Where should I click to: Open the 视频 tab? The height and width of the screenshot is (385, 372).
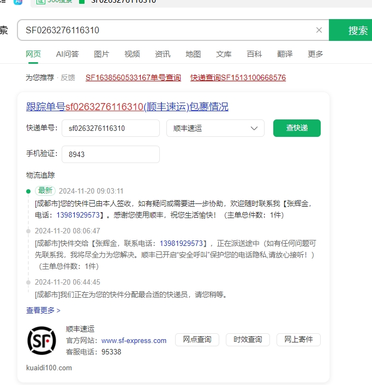pos(132,54)
